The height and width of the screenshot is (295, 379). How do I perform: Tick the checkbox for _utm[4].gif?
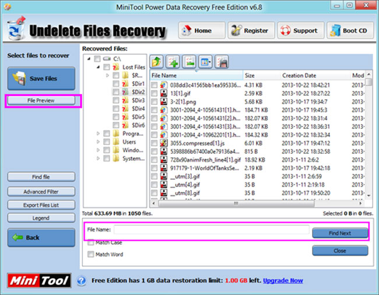[154, 185]
